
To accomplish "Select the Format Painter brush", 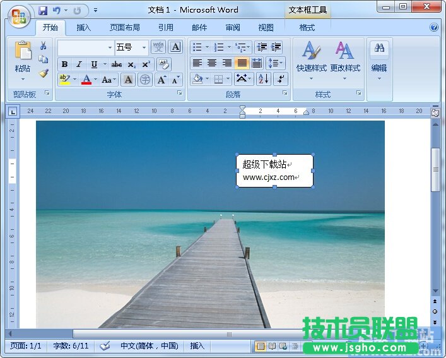I will pos(44,73).
